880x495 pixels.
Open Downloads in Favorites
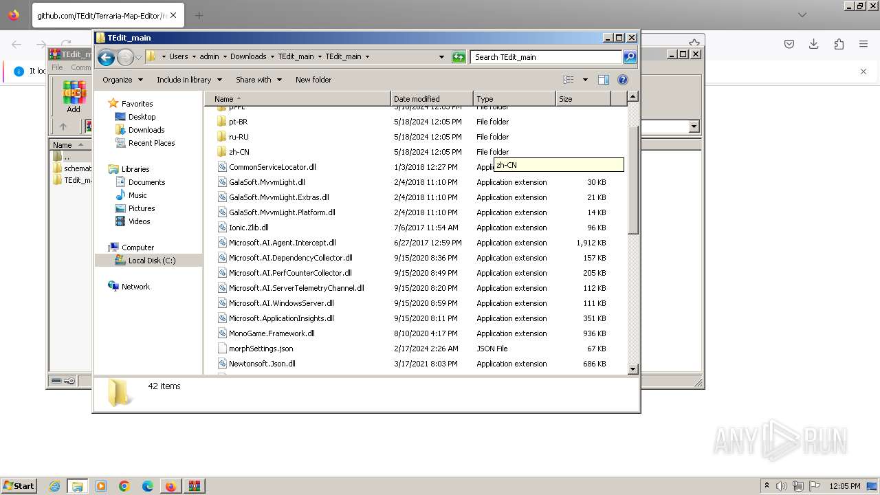[146, 130]
